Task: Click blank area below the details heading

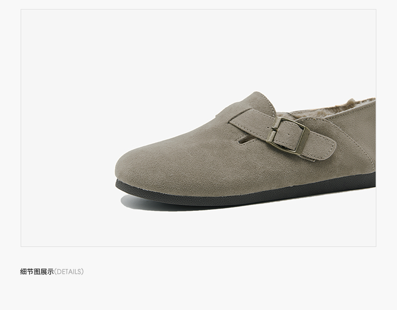Action: coord(198,293)
